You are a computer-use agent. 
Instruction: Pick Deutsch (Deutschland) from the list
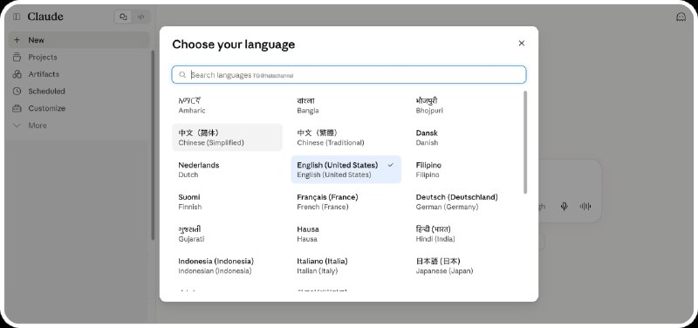pyautogui.click(x=465, y=202)
